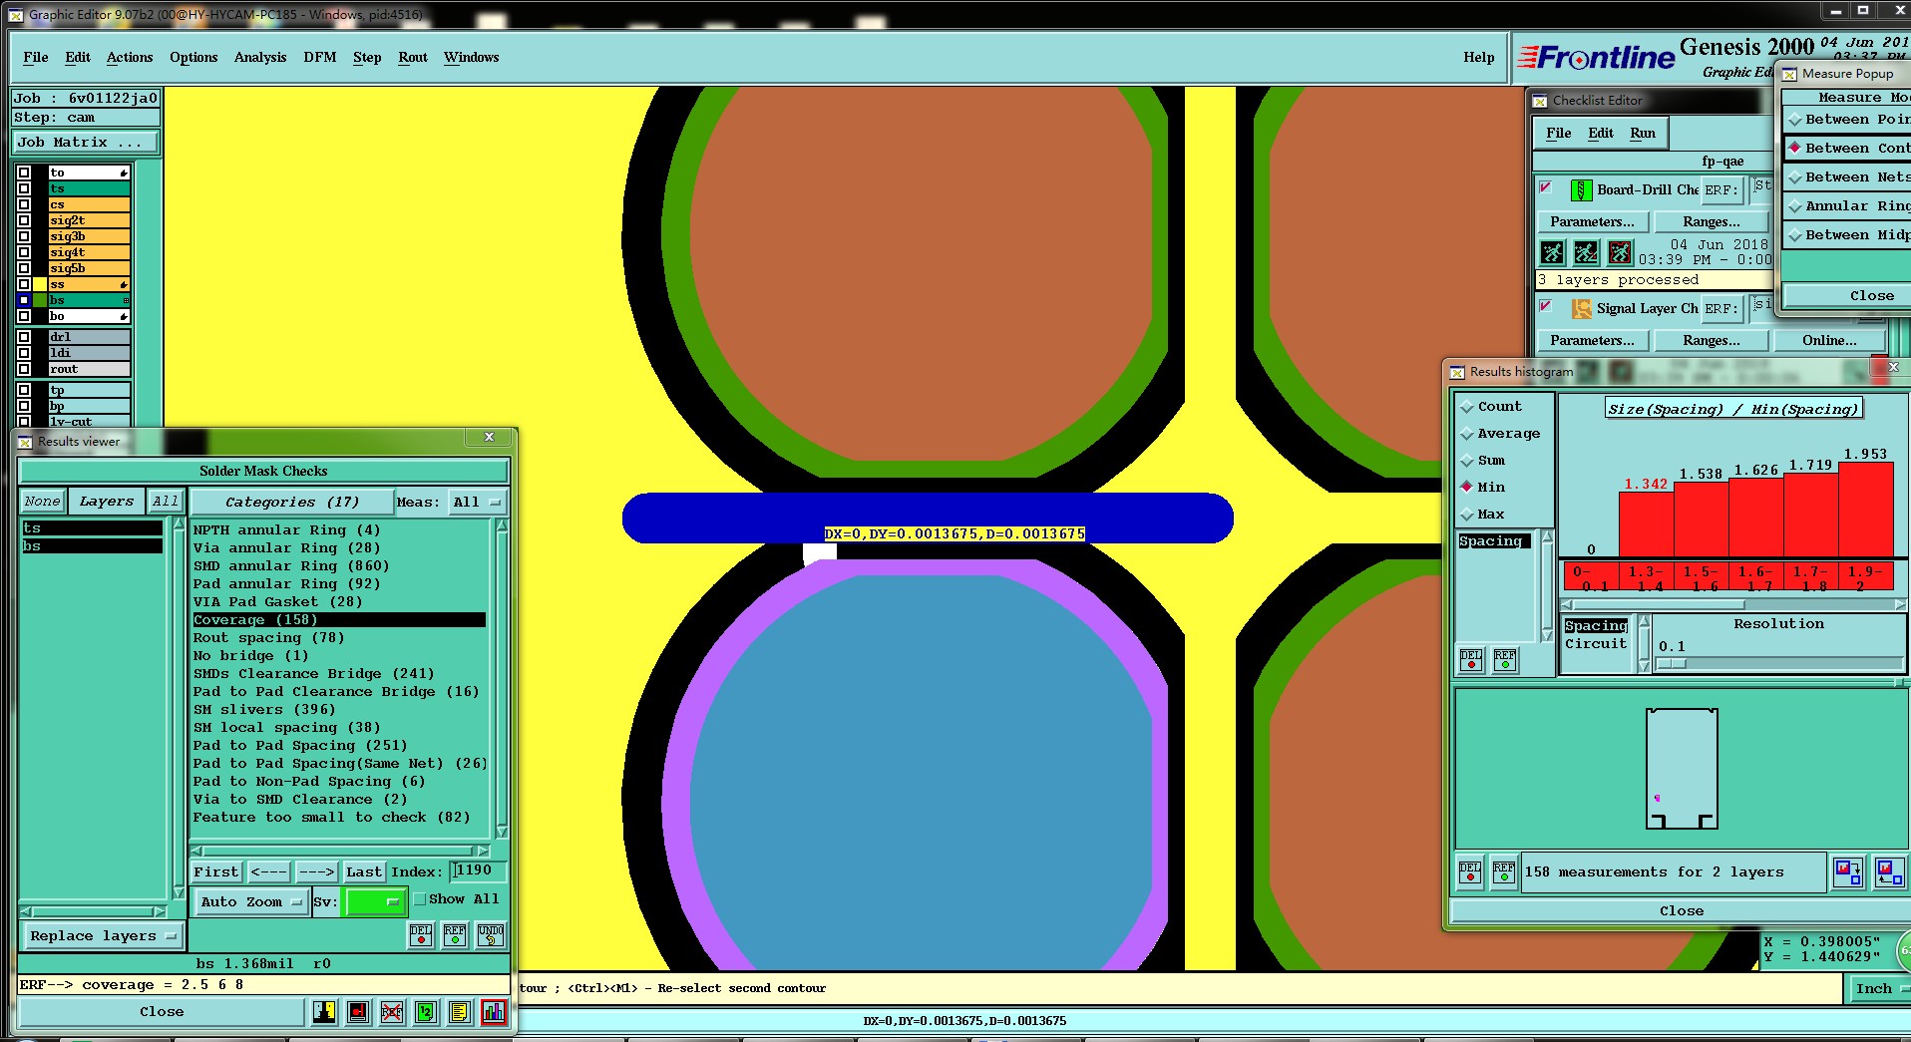Click the green numbered page icon in Results viewer
The width and height of the screenshot is (1911, 1042).
pos(426,1012)
